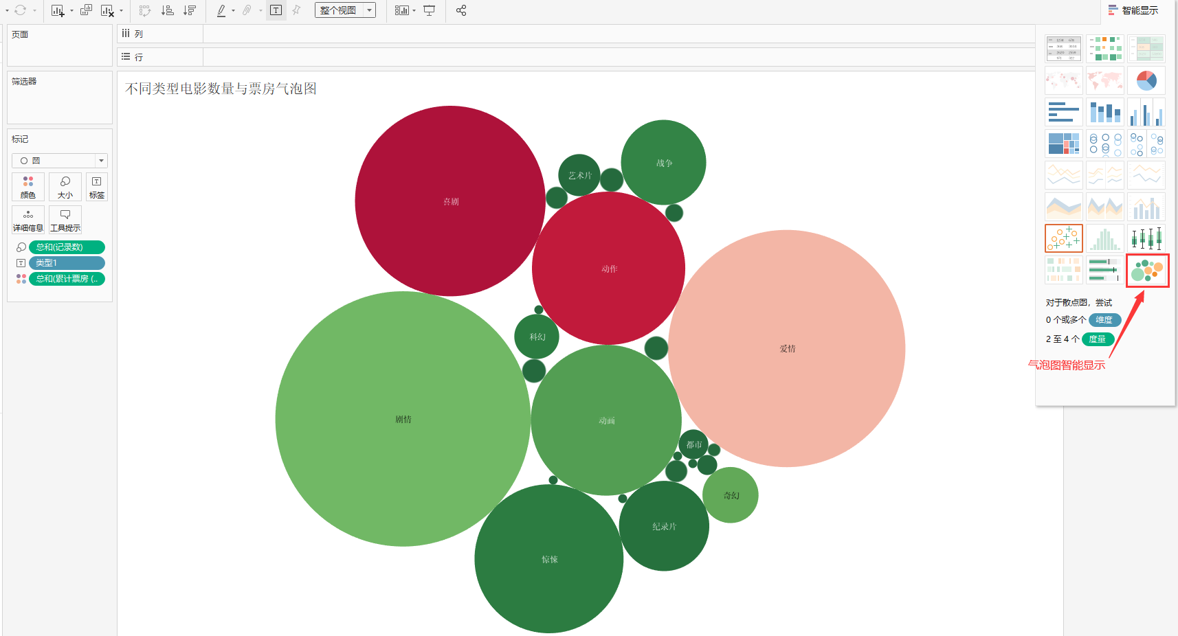Image resolution: width=1178 pixels, height=636 pixels.
Task: Click the 列 columns shelf
Action: click(577, 34)
